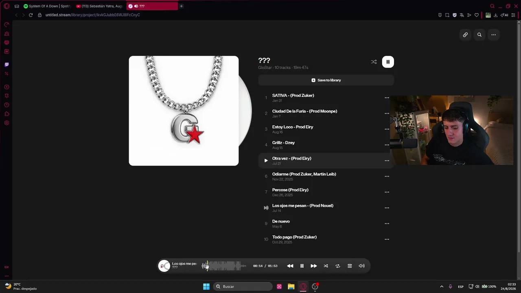Viewport: 521px width, 293px height.
Task: Switch to Sebastián Yatra YouTube tab
Action: click(100, 6)
